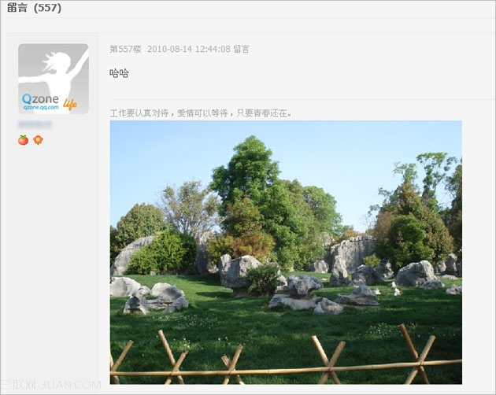The image size is (496, 395).
Task: Click the 哈哈 message text
Action: click(x=119, y=73)
